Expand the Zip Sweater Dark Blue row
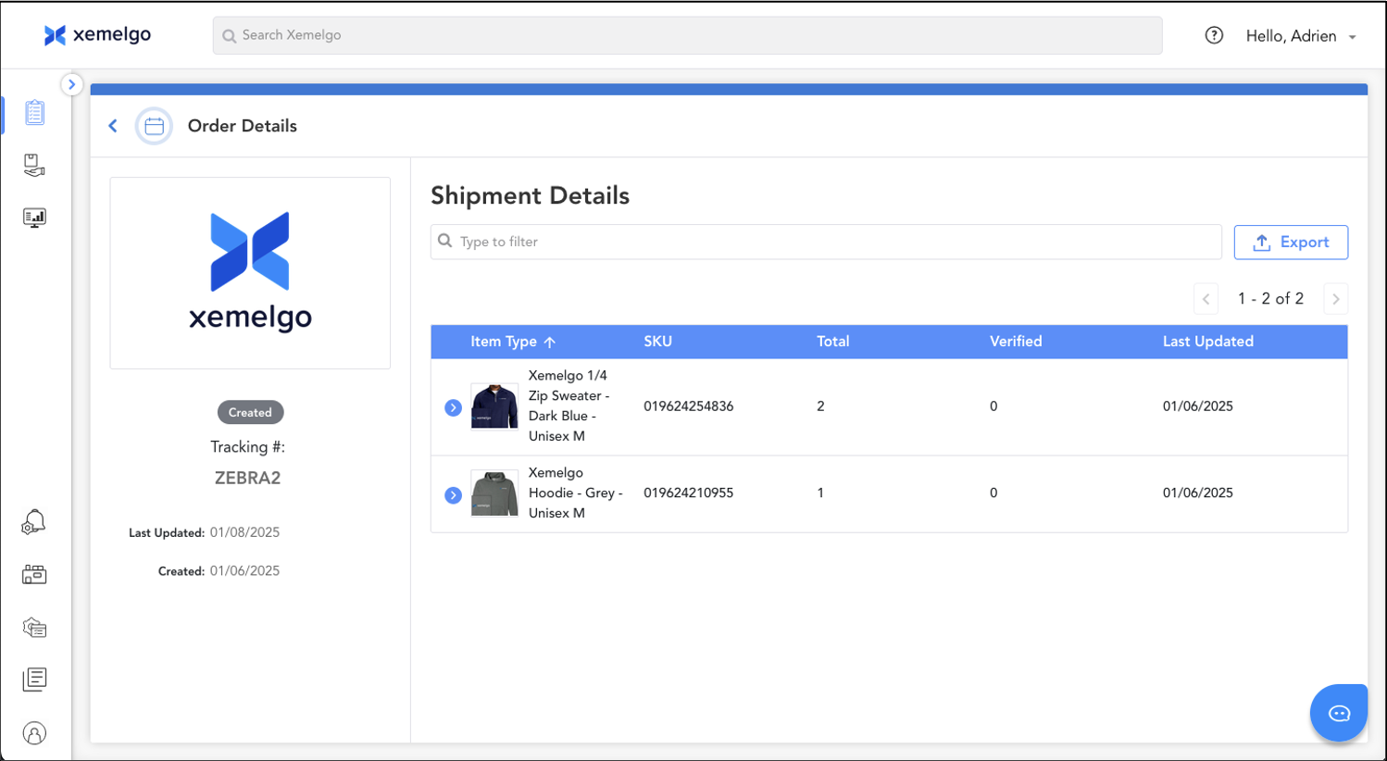 pyautogui.click(x=453, y=407)
